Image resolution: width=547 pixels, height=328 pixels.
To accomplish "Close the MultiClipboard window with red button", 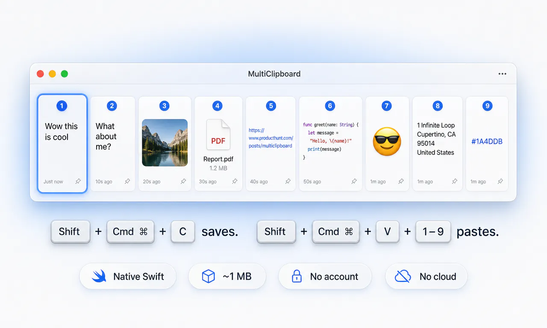I will click(41, 74).
